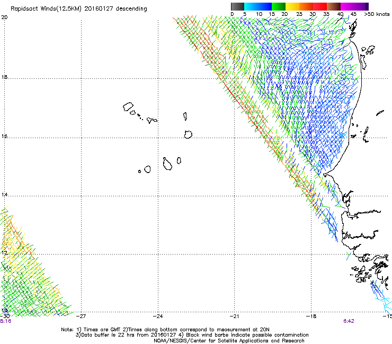Click the Santiago island outline
392x344 pixels.
click(x=167, y=164)
